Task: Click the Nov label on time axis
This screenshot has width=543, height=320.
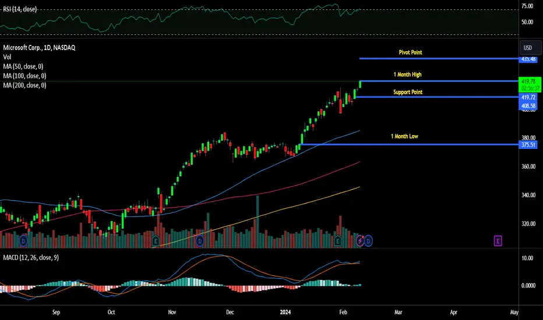Action: coord(172,312)
